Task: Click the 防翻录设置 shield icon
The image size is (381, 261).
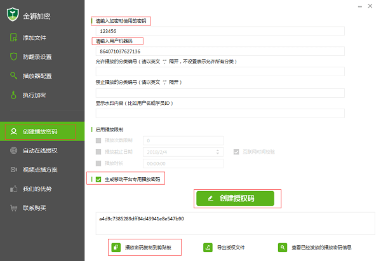Action: coord(13,57)
